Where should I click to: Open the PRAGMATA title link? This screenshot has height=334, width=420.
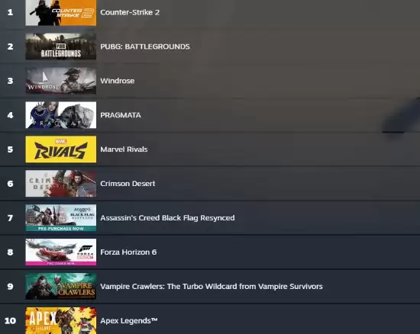tap(121, 115)
